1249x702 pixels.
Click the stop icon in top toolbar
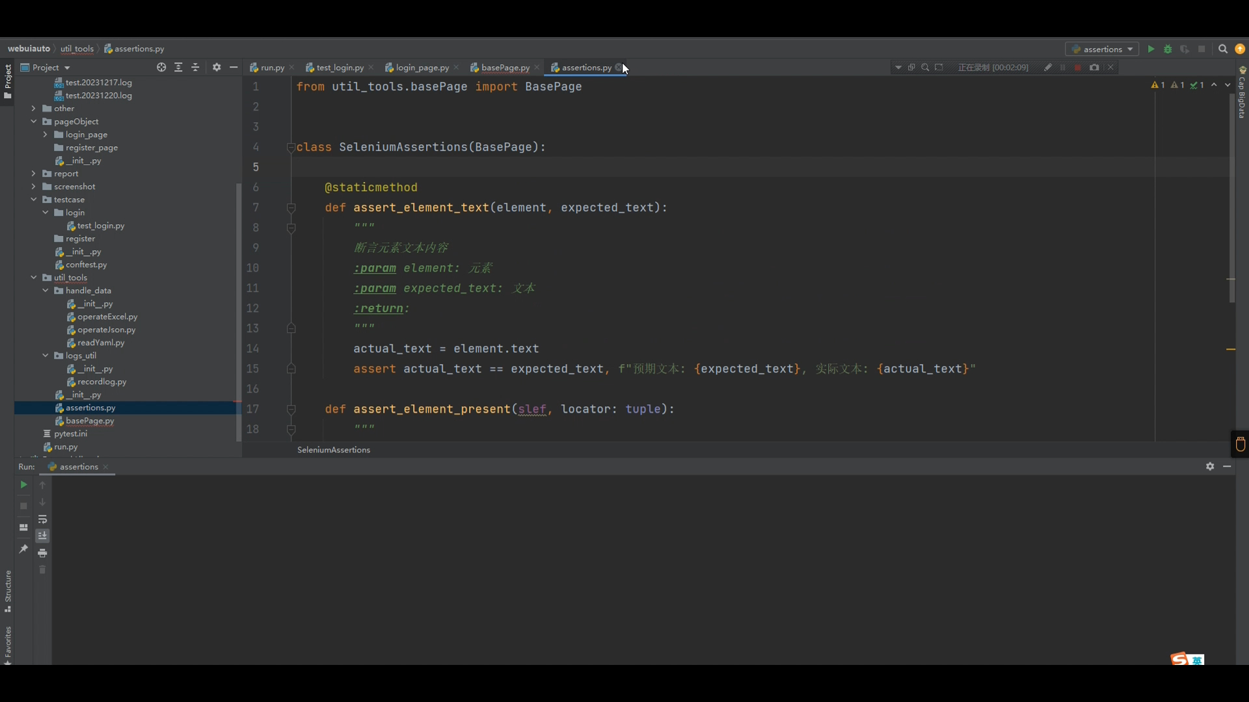(1202, 49)
